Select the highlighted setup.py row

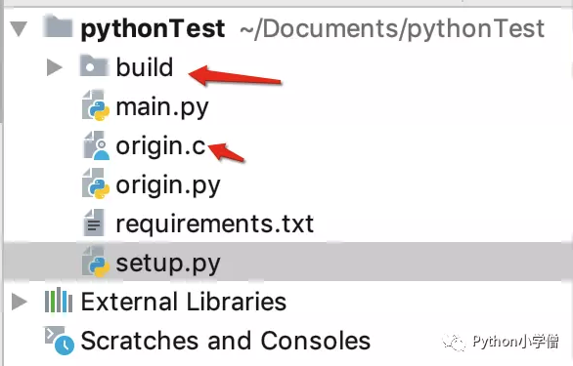[x=287, y=262]
